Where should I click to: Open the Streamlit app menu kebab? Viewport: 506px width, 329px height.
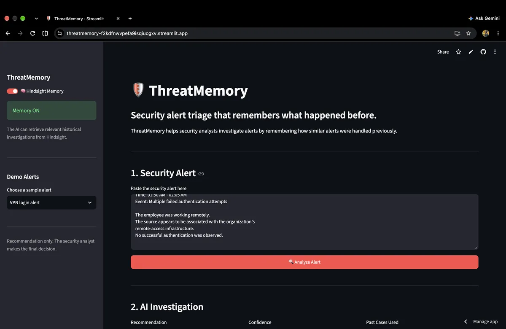tap(495, 52)
